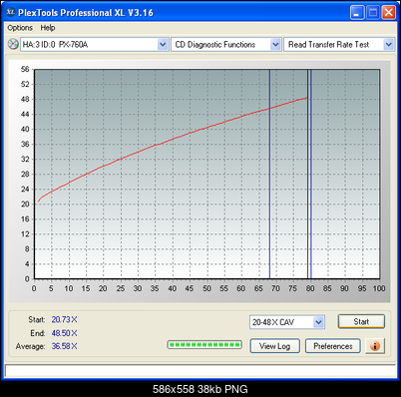
Task: Click the x-axis label 50
Action: coord(206,288)
